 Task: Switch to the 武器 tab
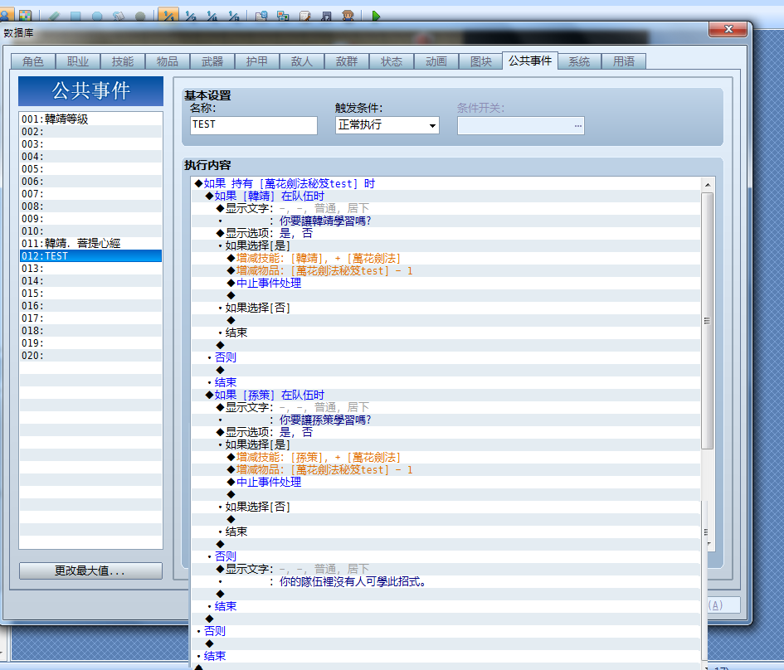click(212, 61)
